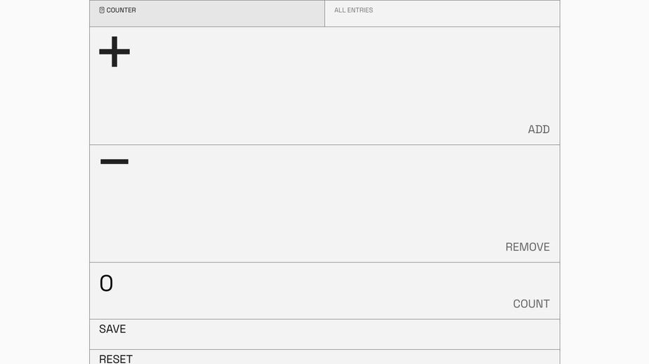Select the COUNTER tab label
This screenshot has height=364, width=649.
tap(121, 10)
